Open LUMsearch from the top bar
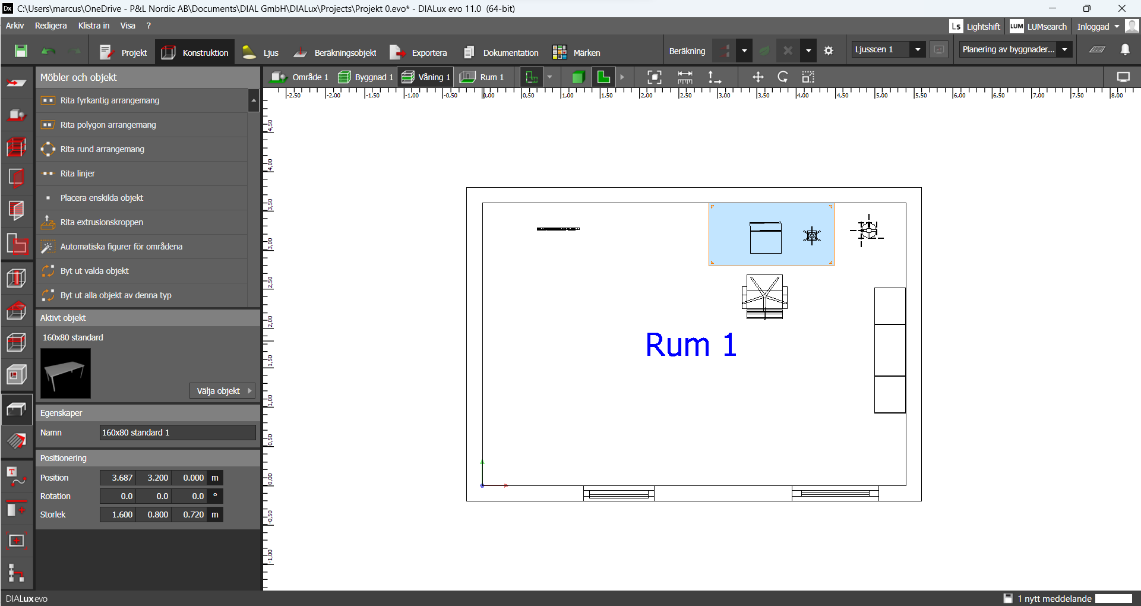Screen dimensions: 1141x606 click(x=1039, y=26)
